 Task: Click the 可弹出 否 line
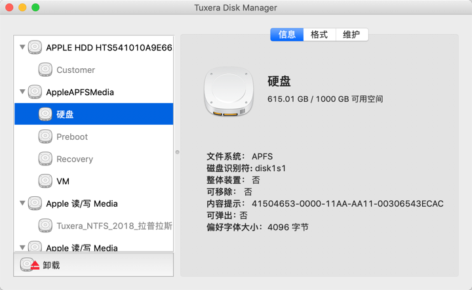227,215
